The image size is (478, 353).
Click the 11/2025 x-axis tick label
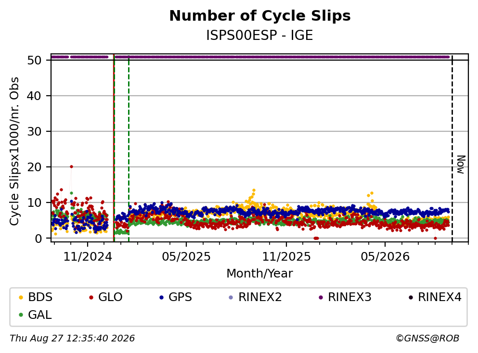[x=286, y=257]
